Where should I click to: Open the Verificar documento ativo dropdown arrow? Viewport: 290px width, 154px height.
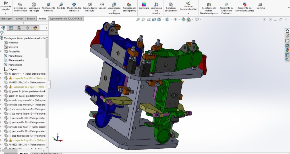click(188, 13)
